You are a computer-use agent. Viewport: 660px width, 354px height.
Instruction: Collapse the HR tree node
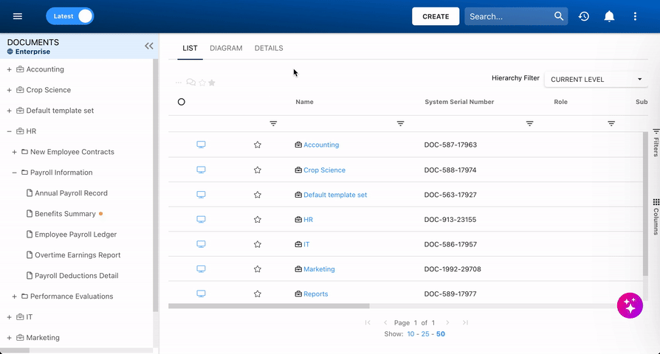tap(9, 131)
